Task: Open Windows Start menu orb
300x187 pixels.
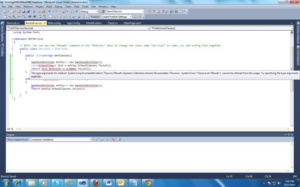Action: tap(5, 183)
